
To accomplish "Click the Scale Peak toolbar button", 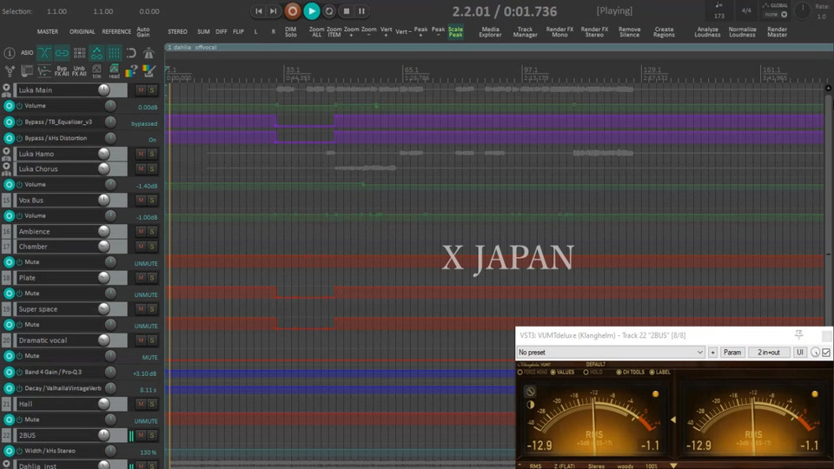I will point(455,32).
